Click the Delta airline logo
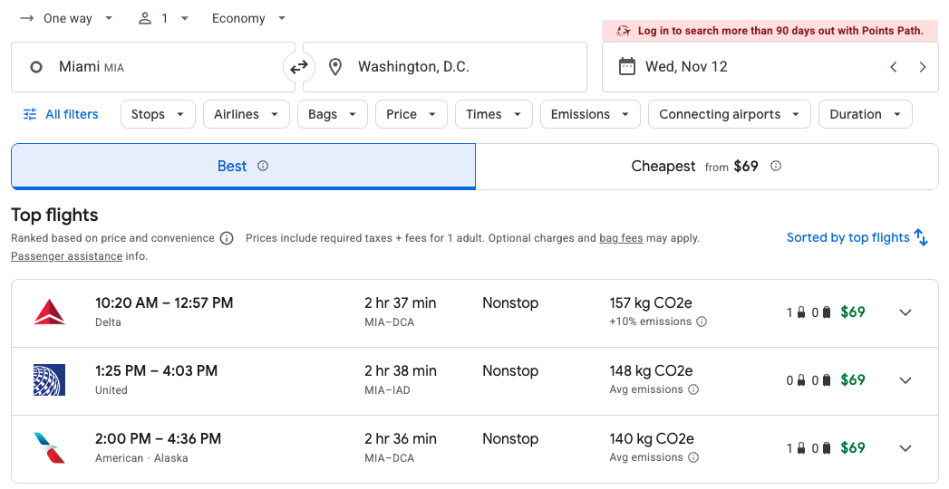The height and width of the screenshot is (489, 949). [50, 312]
